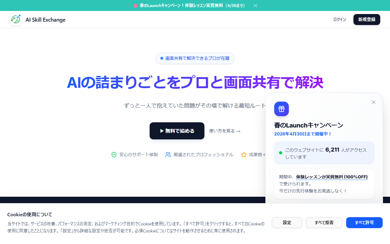Follow the 使い方を見る link
The image size is (390, 244).
(x=225, y=131)
